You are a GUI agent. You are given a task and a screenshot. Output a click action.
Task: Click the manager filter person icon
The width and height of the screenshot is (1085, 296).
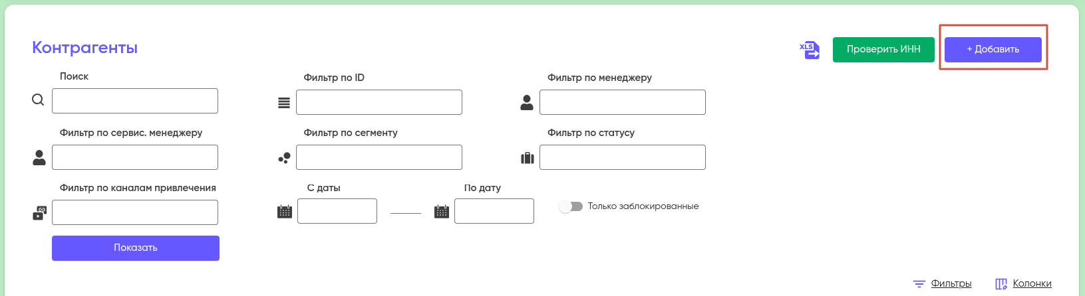pyautogui.click(x=527, y=102)
